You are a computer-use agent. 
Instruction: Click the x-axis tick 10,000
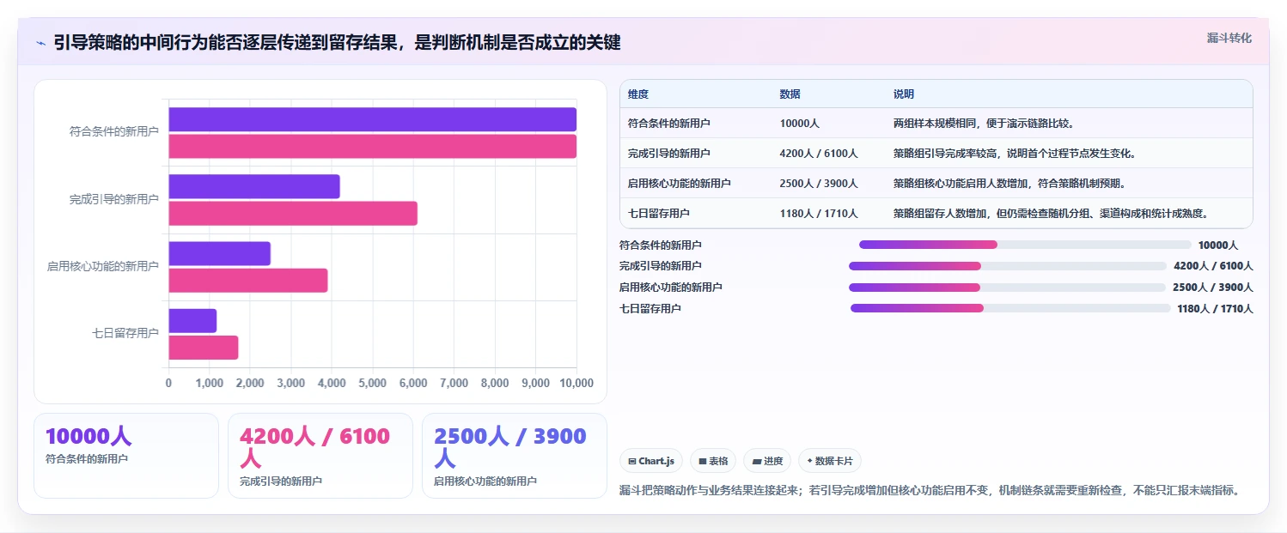[x=576, y=383]
